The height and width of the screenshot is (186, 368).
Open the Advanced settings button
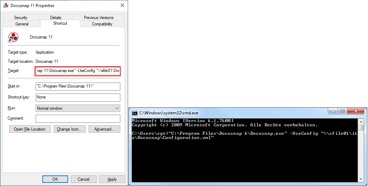(x=104, y=129)
